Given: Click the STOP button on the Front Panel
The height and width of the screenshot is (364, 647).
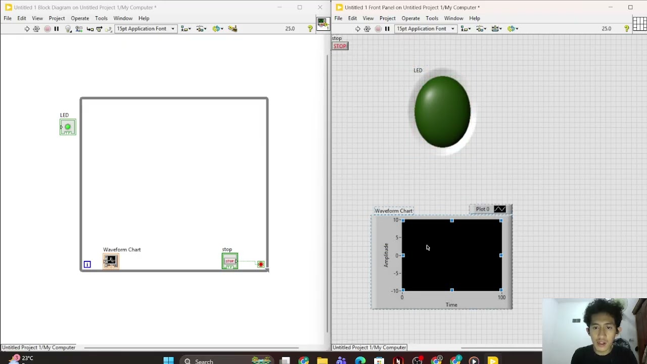Looking at the screenshot, I should 340,46.
